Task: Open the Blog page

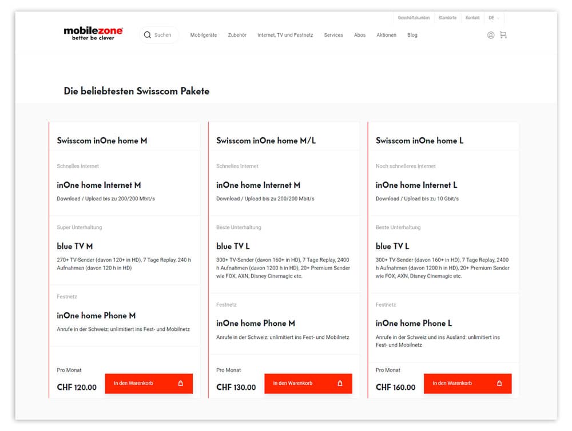Action: pyautogui.click(x=412, y=35)
